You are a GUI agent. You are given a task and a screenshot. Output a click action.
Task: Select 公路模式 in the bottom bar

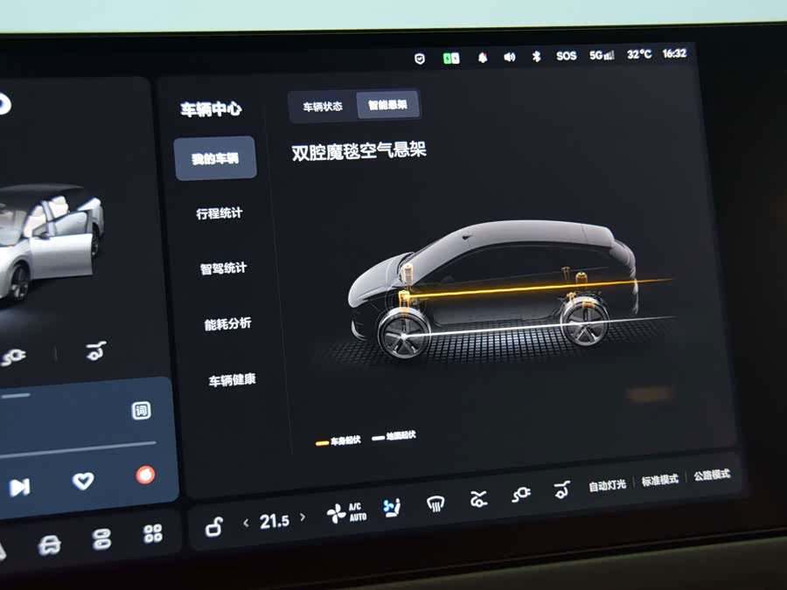pos(712,475)
